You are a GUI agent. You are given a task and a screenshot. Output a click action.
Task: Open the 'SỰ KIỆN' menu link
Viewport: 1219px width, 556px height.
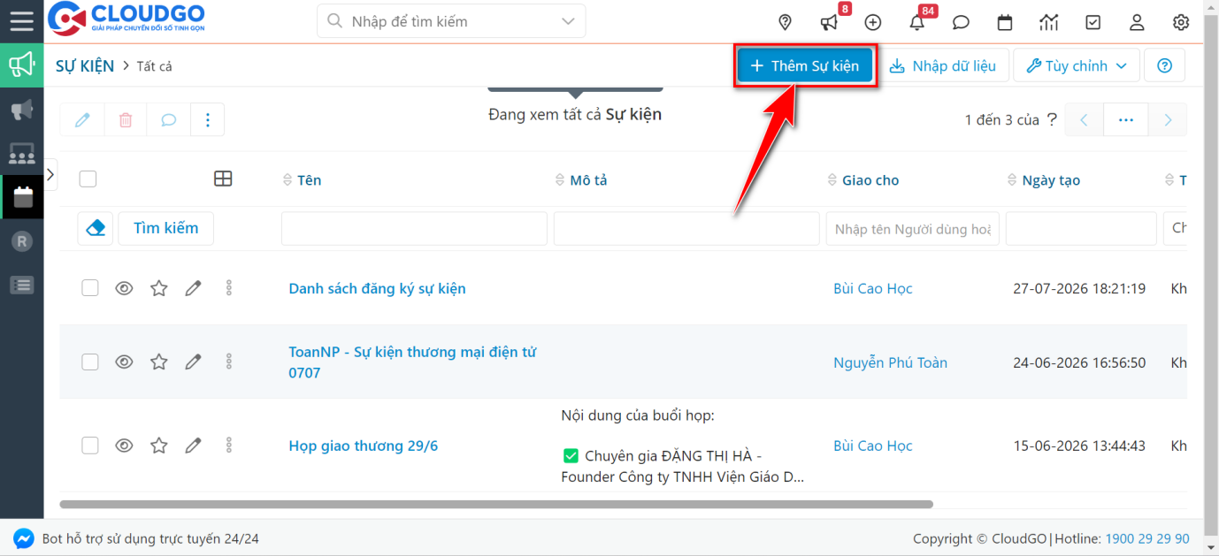pyautogui.click(x=84, y=65)
